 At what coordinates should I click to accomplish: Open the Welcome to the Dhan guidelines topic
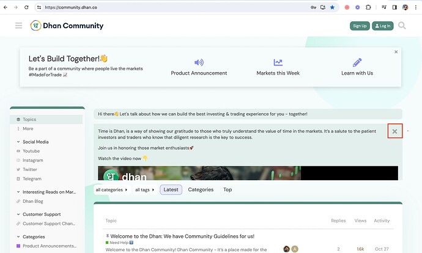coord(182,237)
